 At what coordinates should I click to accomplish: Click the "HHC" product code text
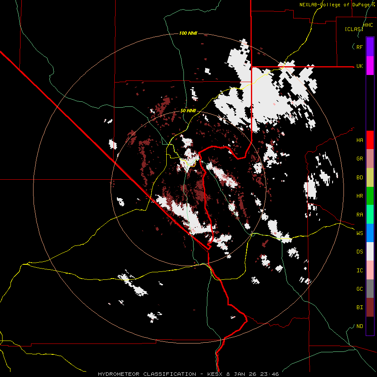click(x=368, y=25)
